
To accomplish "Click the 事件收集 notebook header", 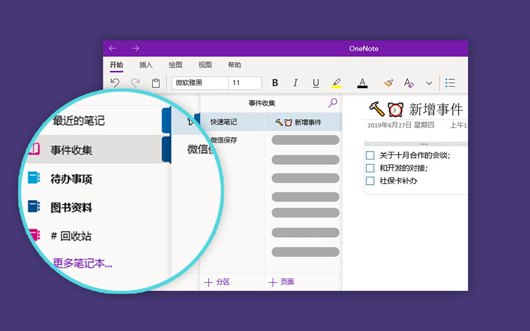I will 262,103.
